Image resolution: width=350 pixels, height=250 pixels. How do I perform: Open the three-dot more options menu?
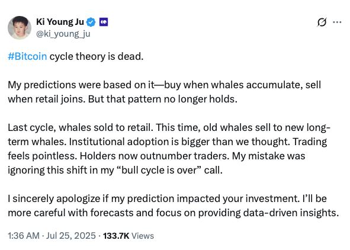point(337,22)
